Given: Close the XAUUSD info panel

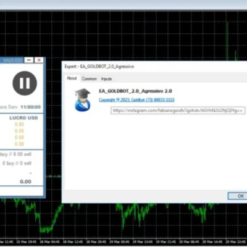Looking at the screenshot, I should click(39, 60).
